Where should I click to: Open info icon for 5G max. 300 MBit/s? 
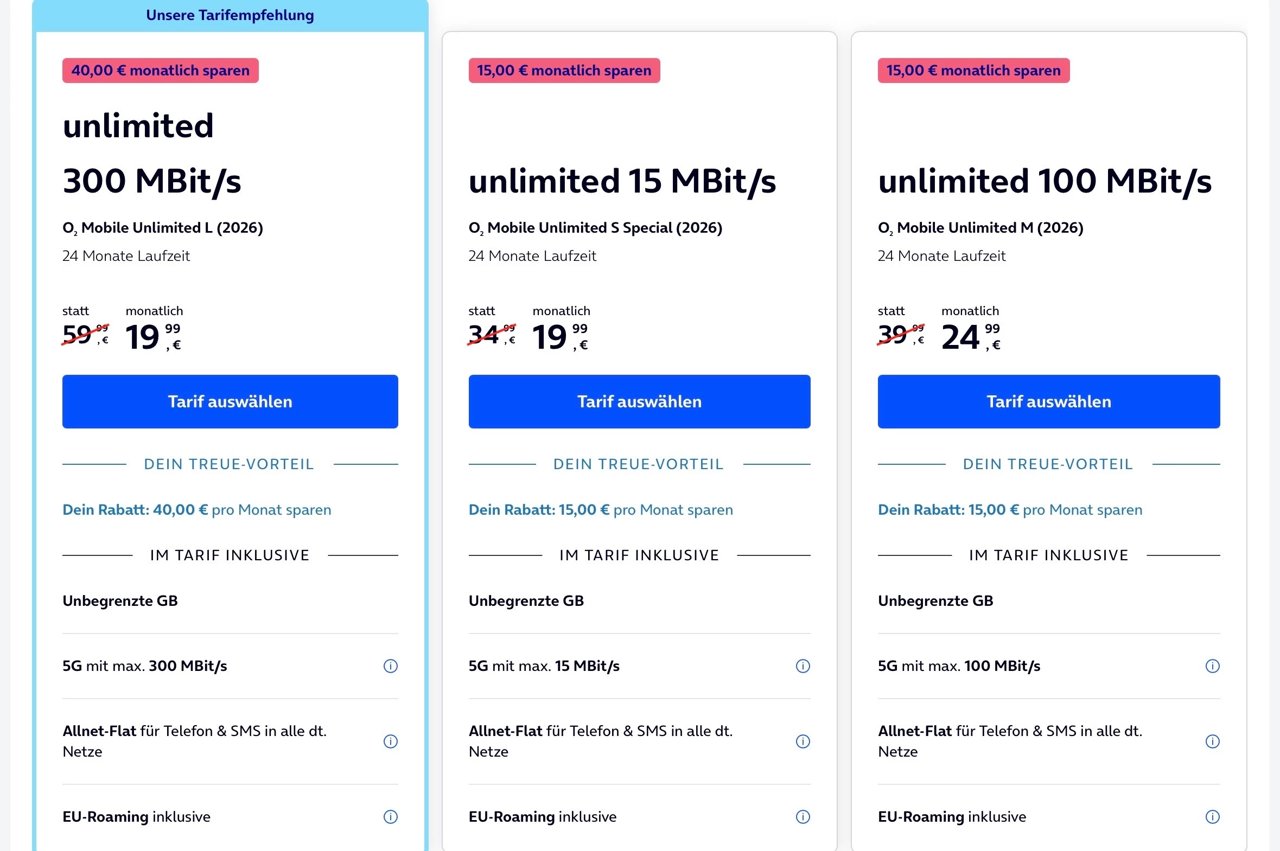(x=390, y=666)
